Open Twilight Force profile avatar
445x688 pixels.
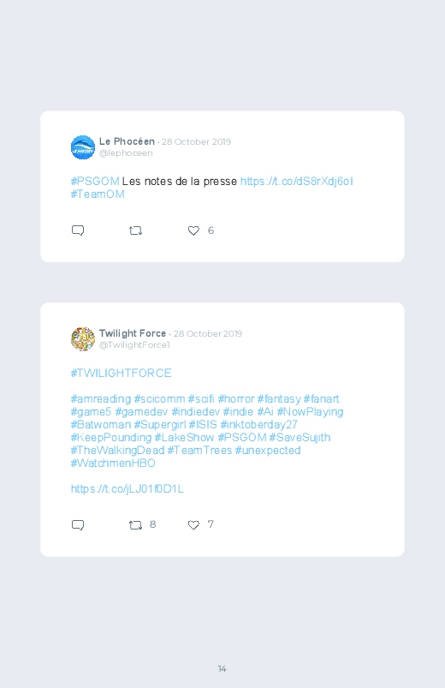pos(83,339)
